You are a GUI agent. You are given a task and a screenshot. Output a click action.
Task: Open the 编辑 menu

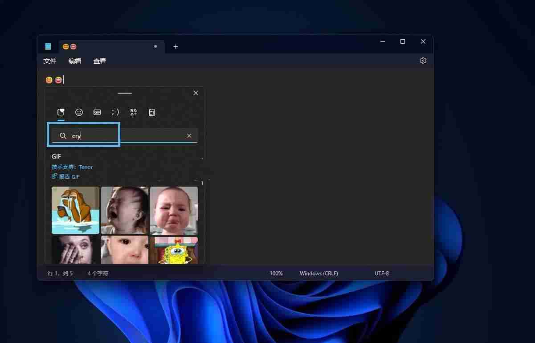pos(74,61)
